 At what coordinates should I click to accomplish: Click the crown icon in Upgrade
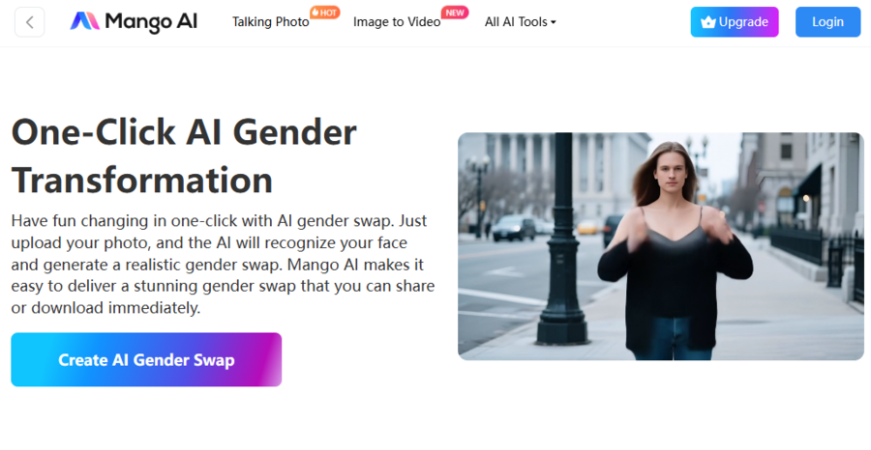point(708,22)
